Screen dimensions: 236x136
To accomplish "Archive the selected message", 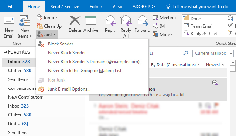I will coord(91,24).
